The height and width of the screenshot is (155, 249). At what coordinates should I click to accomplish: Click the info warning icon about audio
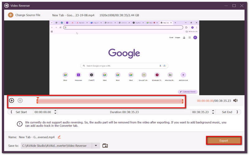tap(20, 124)
